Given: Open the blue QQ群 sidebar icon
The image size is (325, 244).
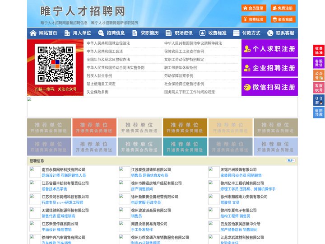Looking at the screenshot, I should pyautogui.click(x=319, y=100).
